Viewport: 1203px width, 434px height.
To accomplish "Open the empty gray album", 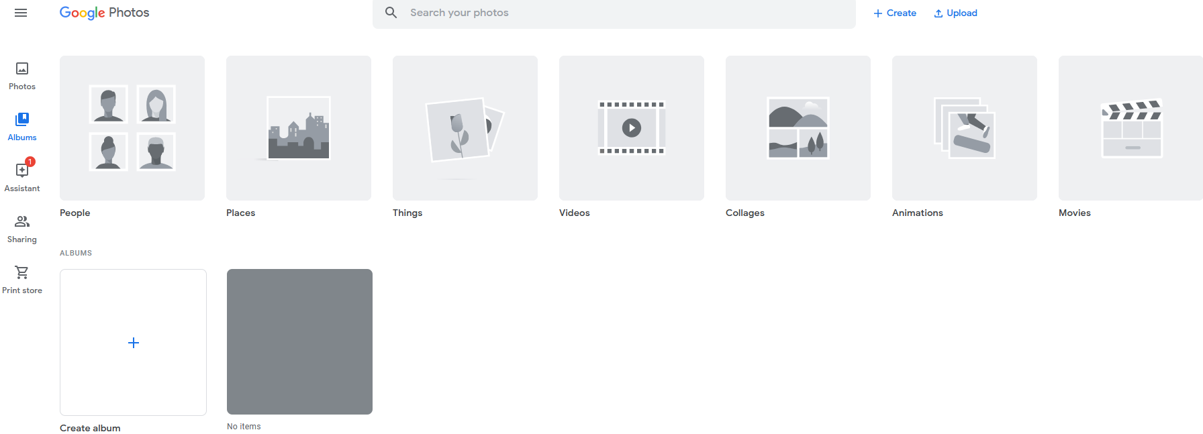I will (299, 341).
